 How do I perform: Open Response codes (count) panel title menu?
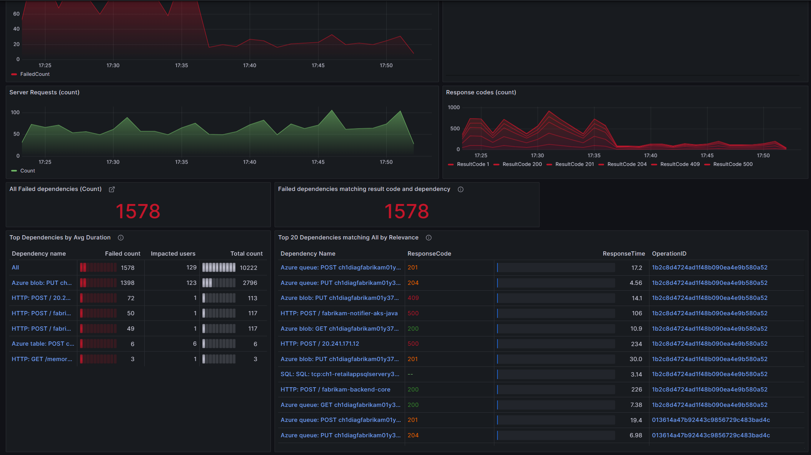(481, 92)
